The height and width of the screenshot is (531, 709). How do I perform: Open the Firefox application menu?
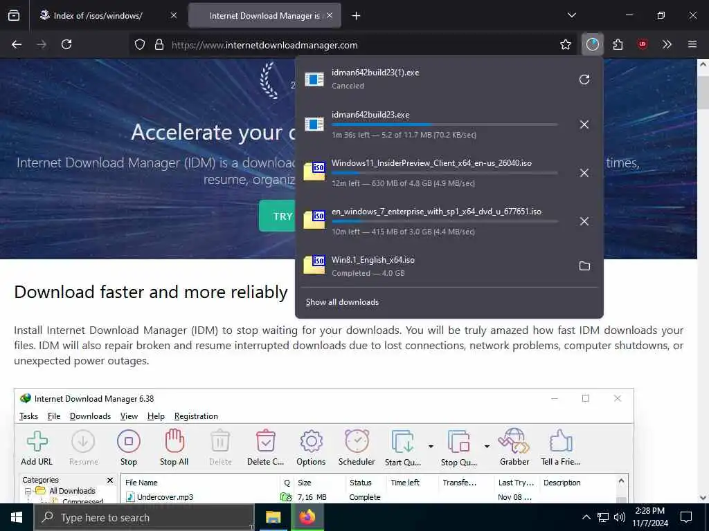click(x=692, y=44)
